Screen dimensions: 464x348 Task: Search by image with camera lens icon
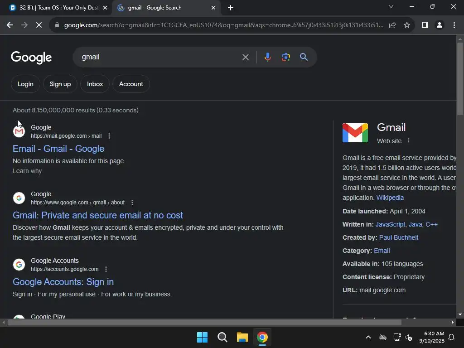285,57
